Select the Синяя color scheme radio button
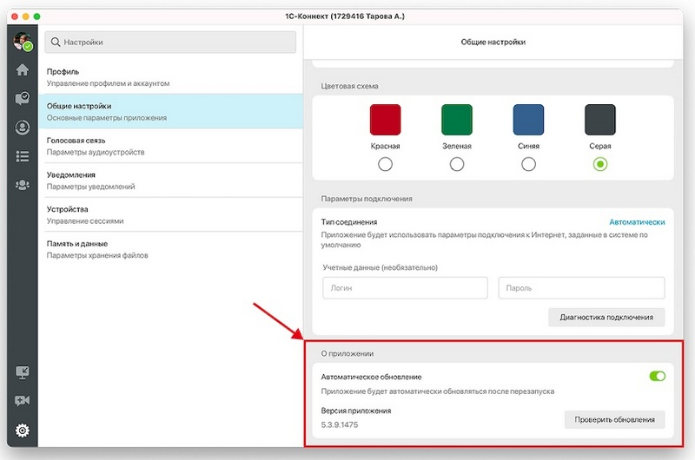695x460 pixels. point(527,164)
